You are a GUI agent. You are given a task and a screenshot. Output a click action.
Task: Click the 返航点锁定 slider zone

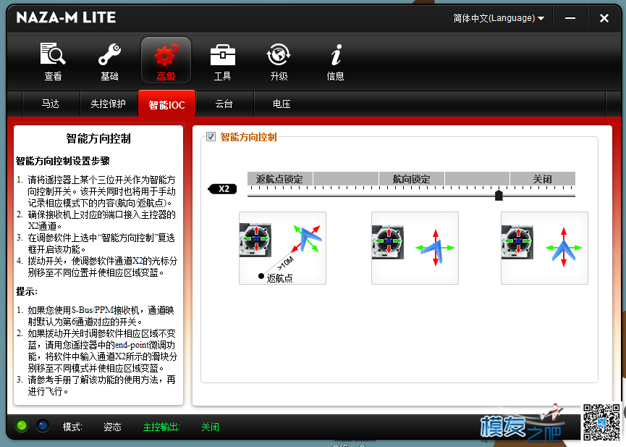(x=280, y=179)
